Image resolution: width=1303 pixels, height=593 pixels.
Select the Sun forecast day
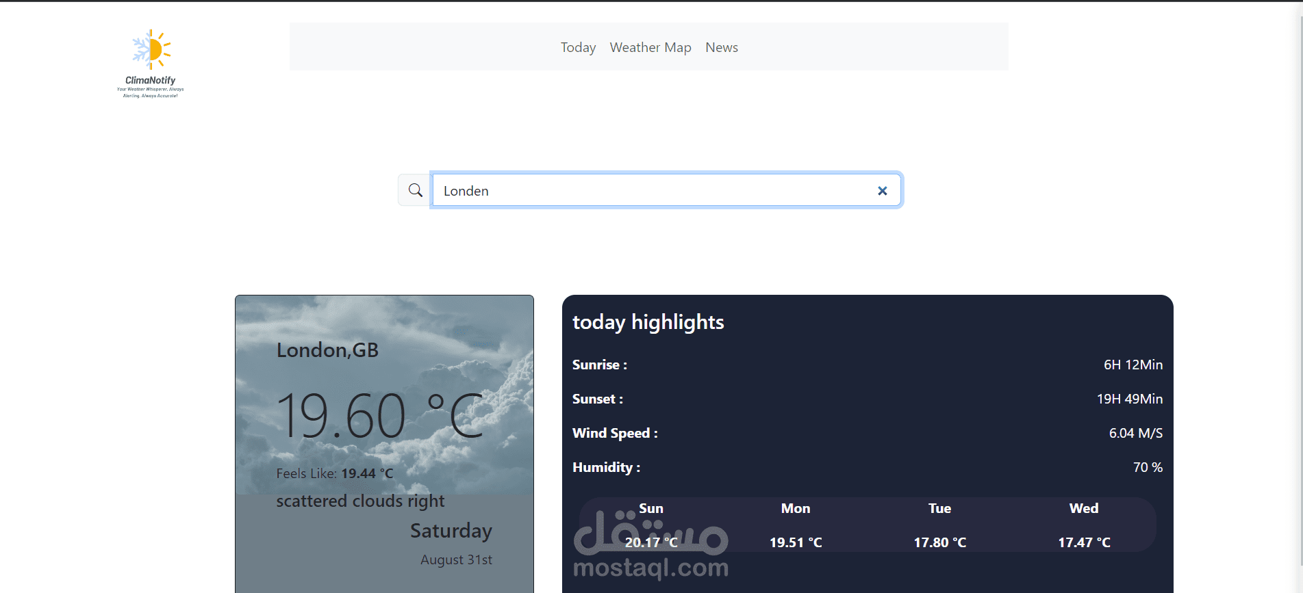(651, 508)
